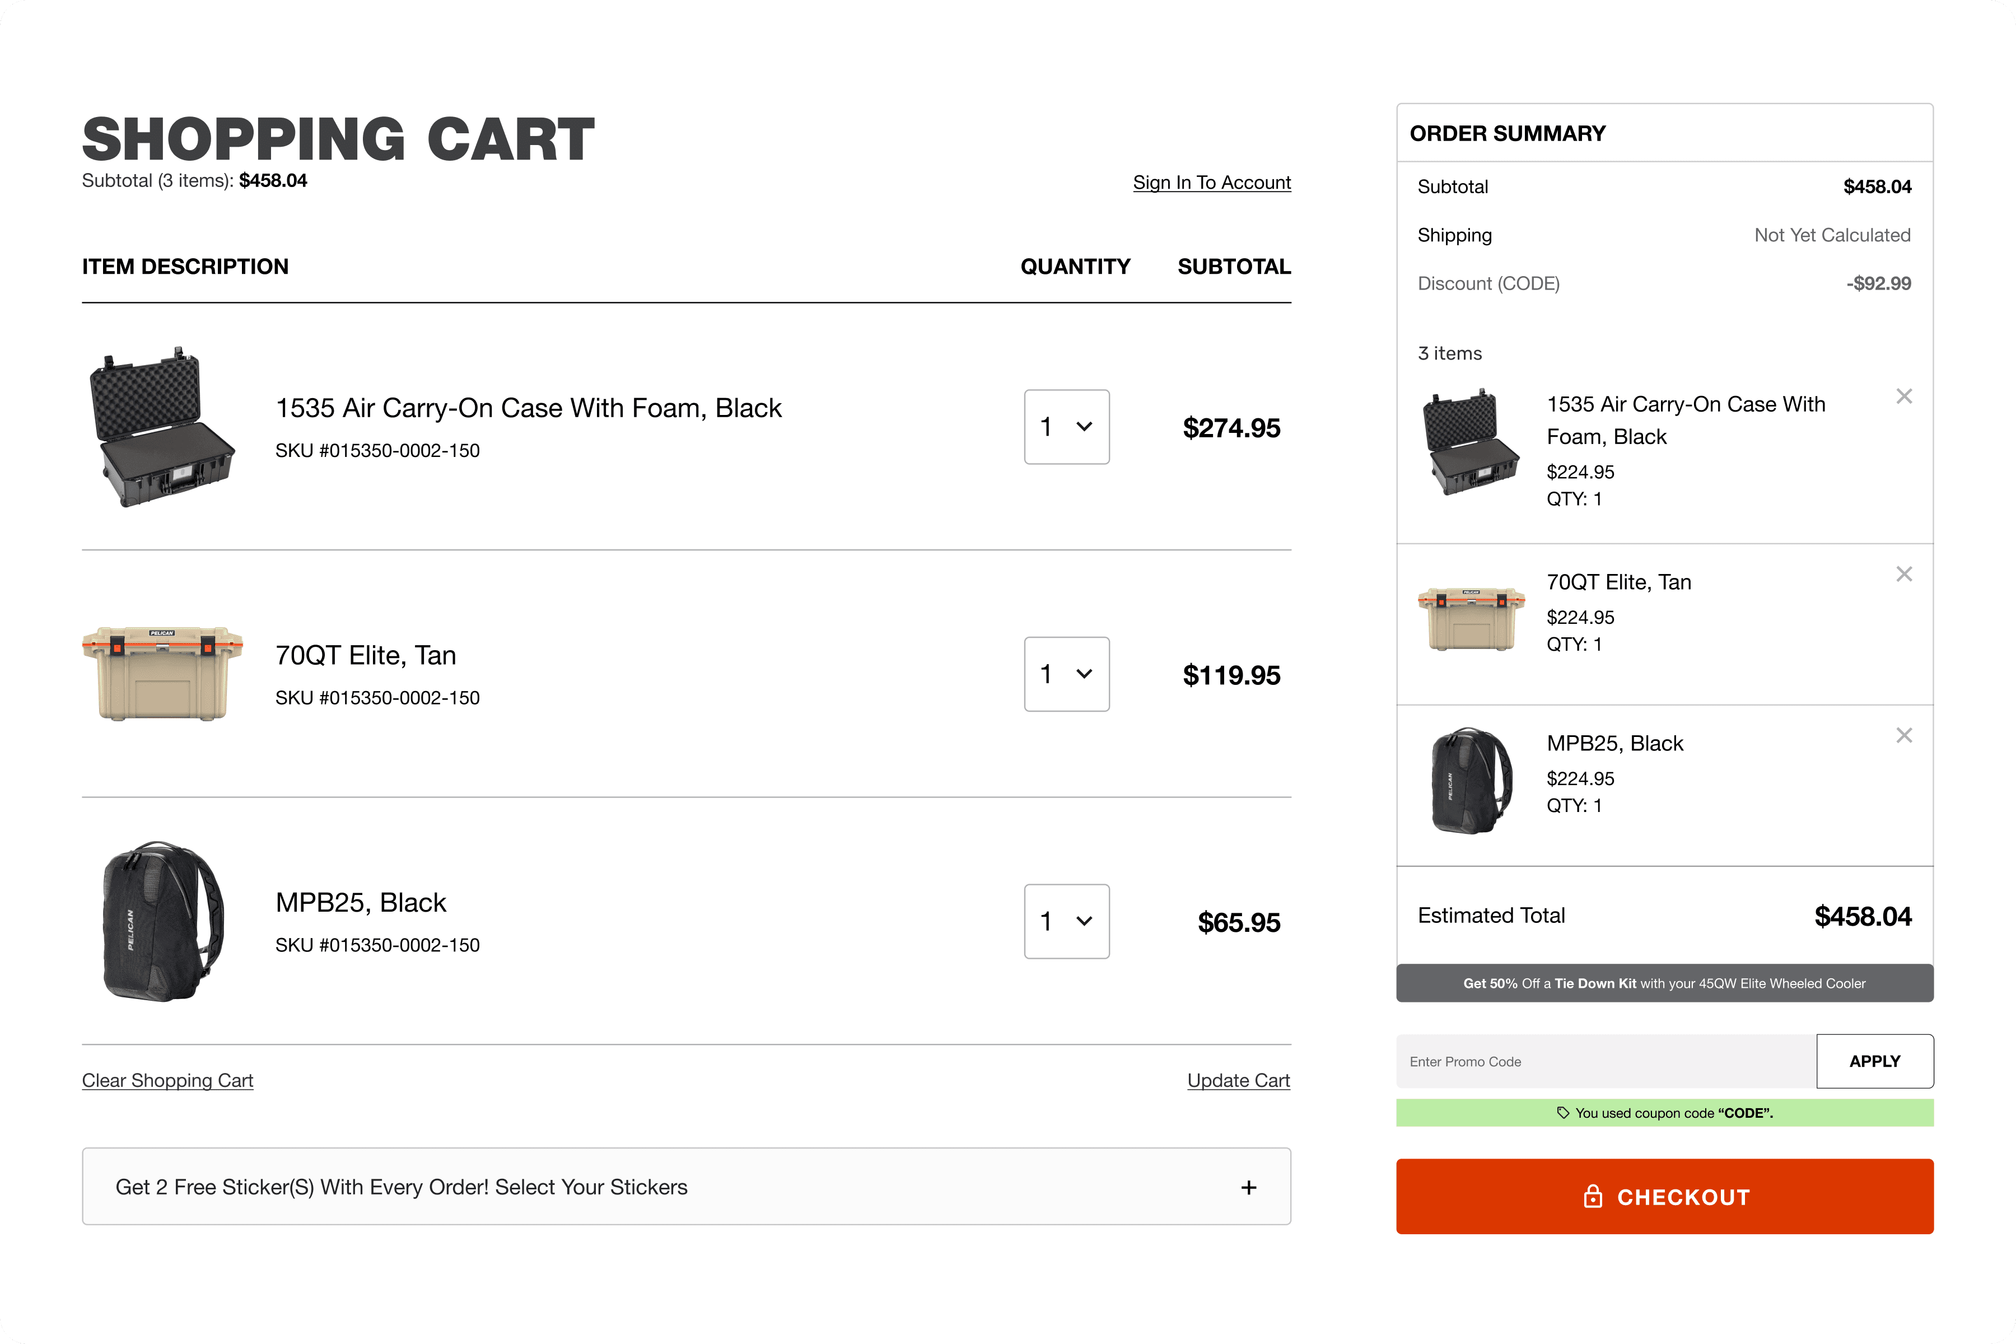
Task: Open quantity dropdown for MPB25, Black
Action: (1066, 921)
